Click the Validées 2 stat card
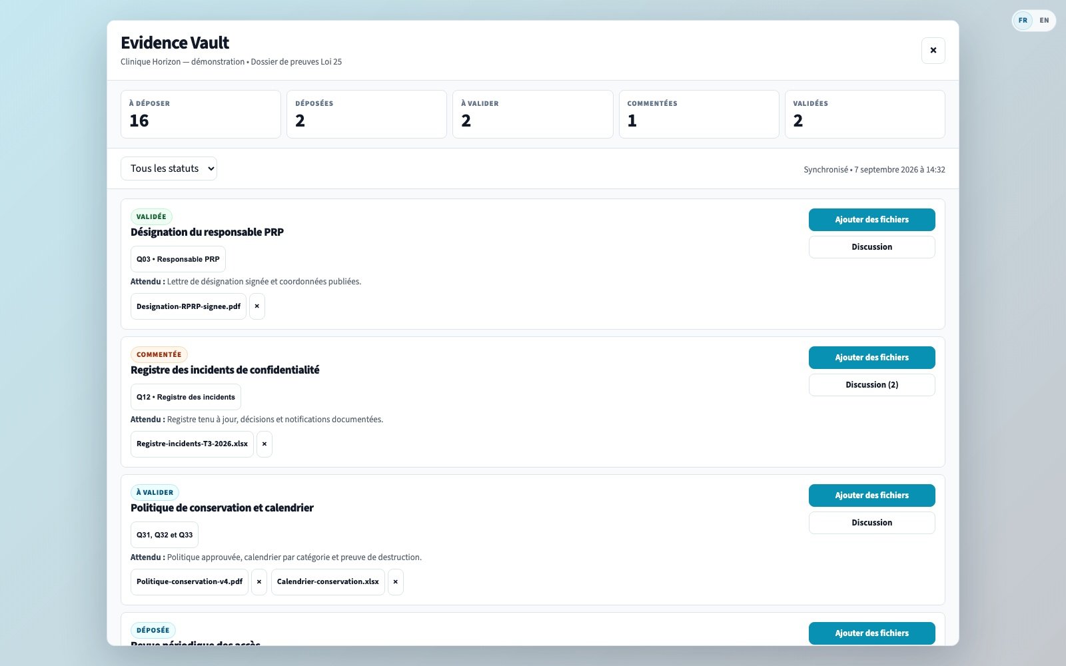Screen dimensions: 1066x666 865,115
